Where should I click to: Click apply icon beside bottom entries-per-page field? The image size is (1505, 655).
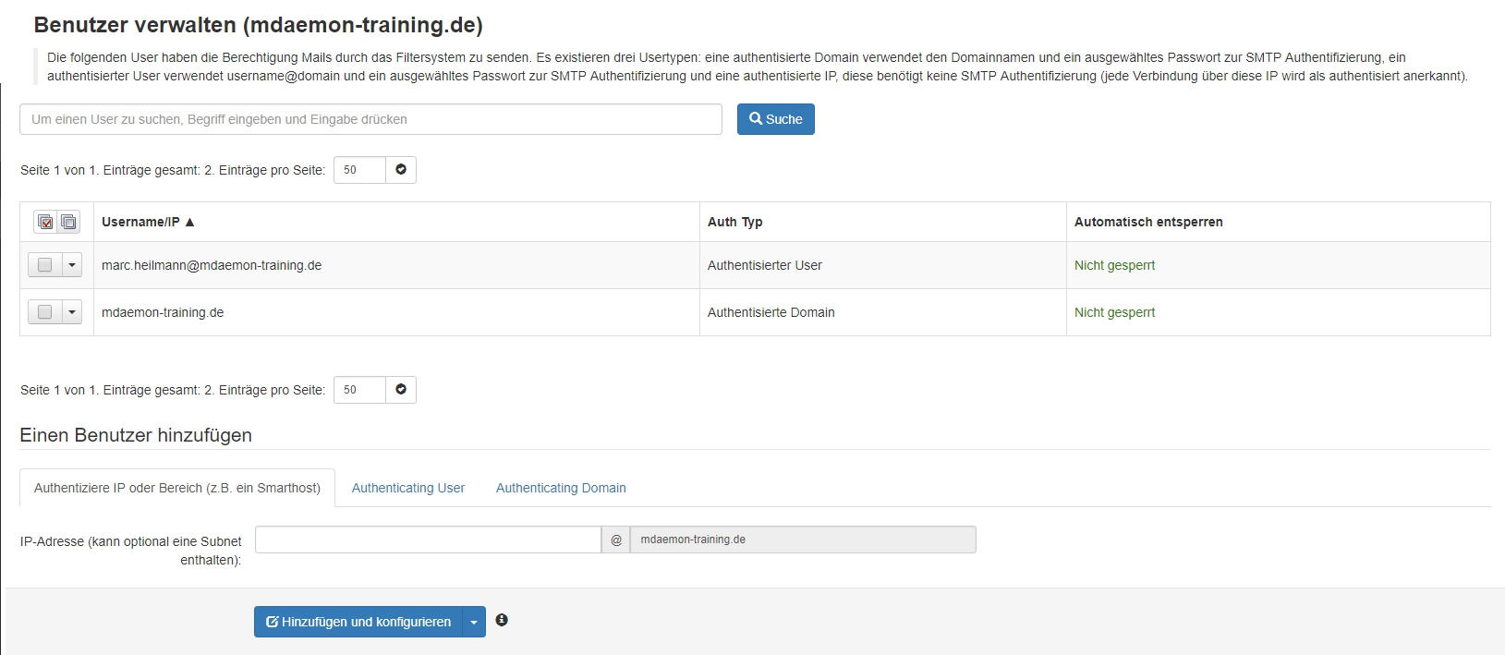[x=401, y=390]
